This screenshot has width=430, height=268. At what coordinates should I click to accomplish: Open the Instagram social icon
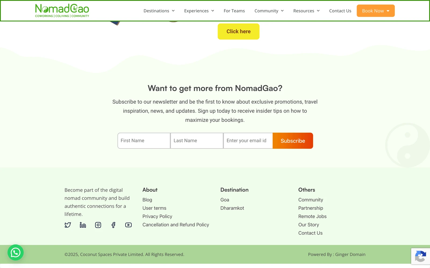(98, 225)
